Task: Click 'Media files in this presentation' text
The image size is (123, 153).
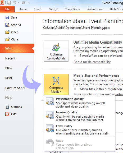Action: pyautogui.click(x=101, y=89)
